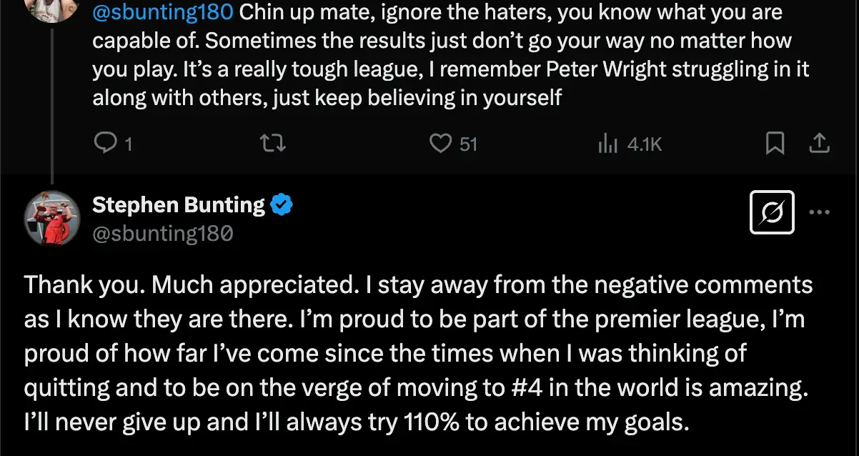Open the repost and quote menu
Image resolution: width=859 pixels, height=456 pixels.
point(272,143)
